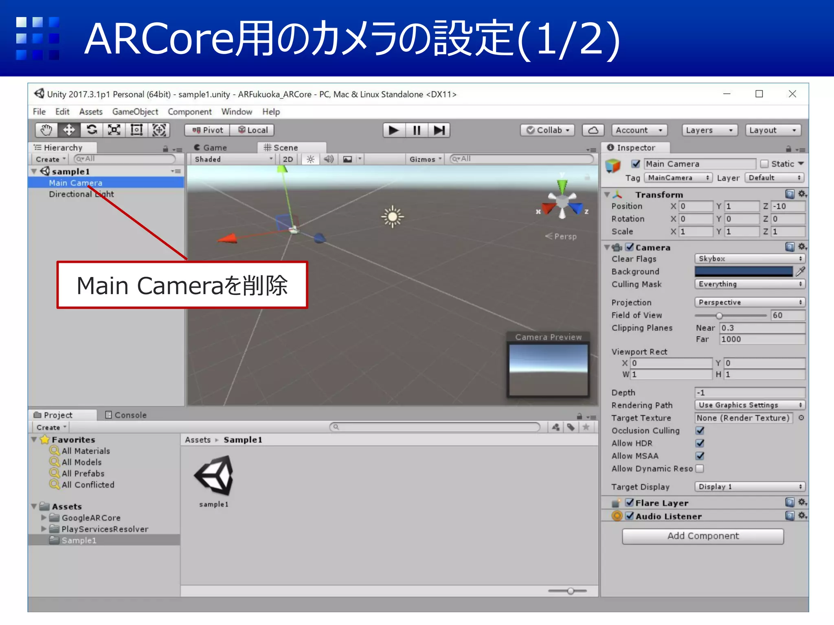This screenshot has height=625, width=834.
Task: Click the Add Component button
Action: tap(703, 536)
